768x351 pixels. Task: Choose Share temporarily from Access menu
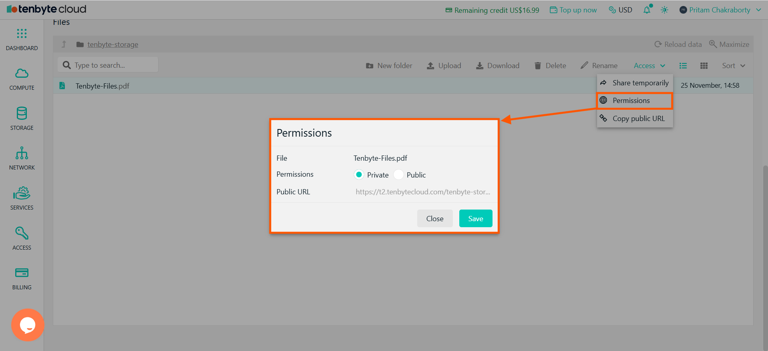[x=635, y=83]
